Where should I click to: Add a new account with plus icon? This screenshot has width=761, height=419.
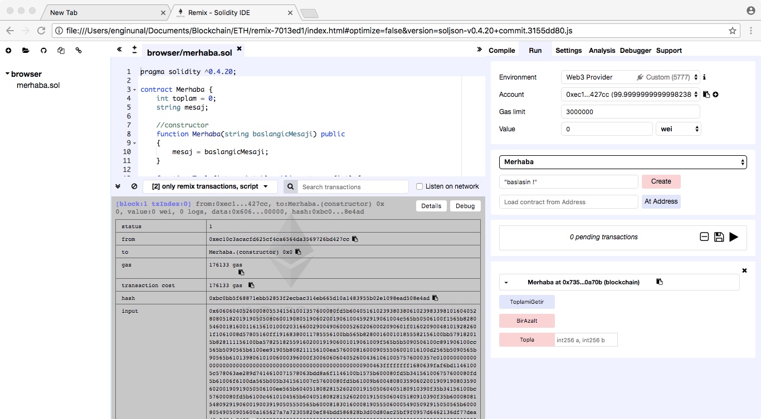click(715, 95)
